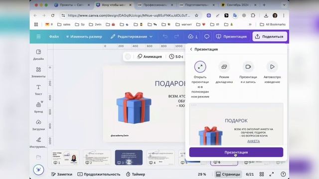
Task: Bookmark this page with the star
Action: coord(196,15)
